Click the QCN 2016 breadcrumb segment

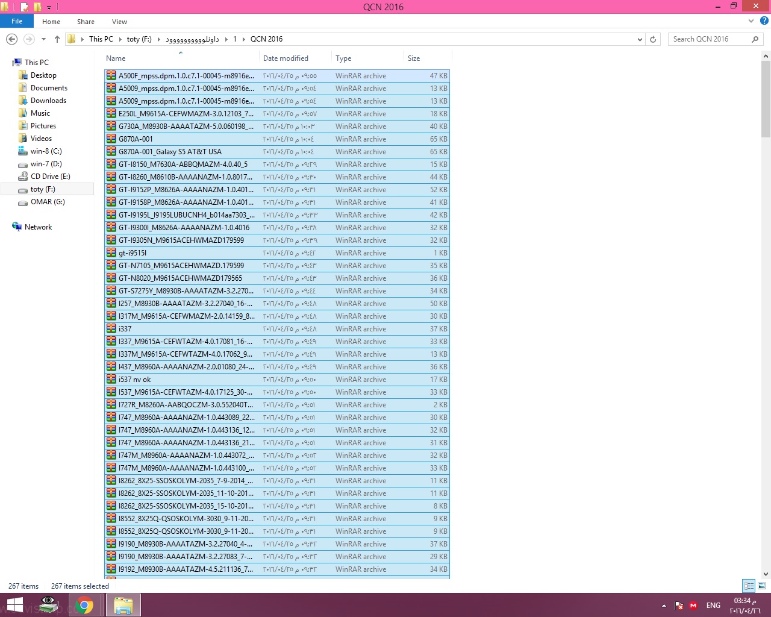(267, 39)
